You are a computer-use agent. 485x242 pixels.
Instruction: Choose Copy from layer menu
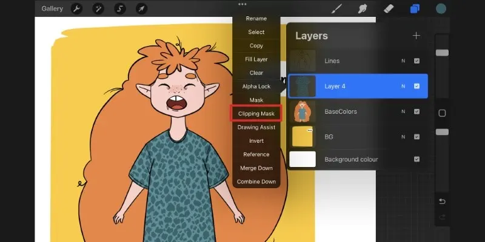(256, 46)
